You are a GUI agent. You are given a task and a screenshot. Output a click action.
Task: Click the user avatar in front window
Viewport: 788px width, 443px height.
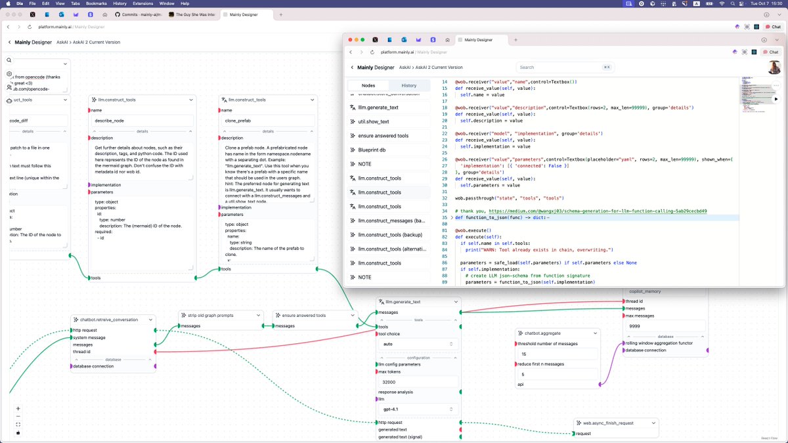(773, 68)
